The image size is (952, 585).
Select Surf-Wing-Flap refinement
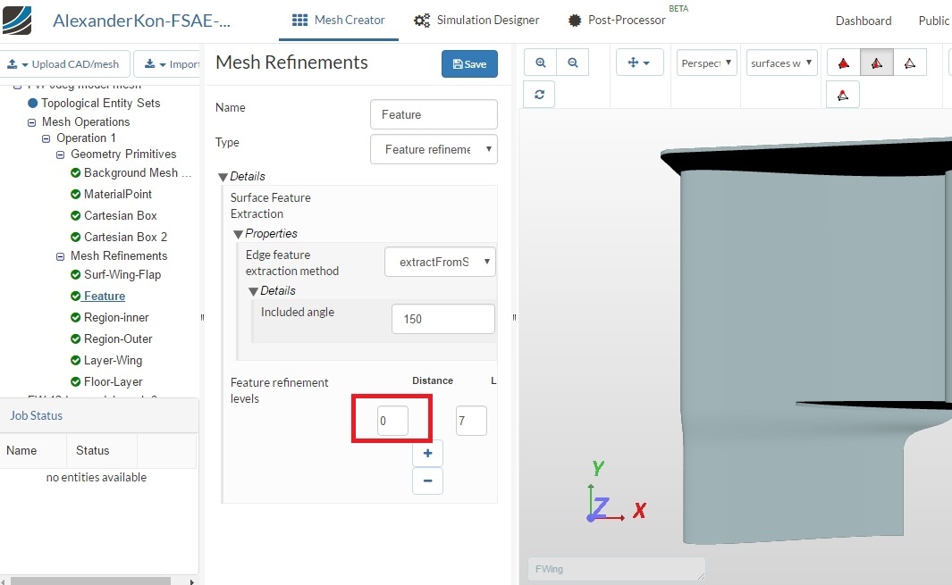(122, 275)
